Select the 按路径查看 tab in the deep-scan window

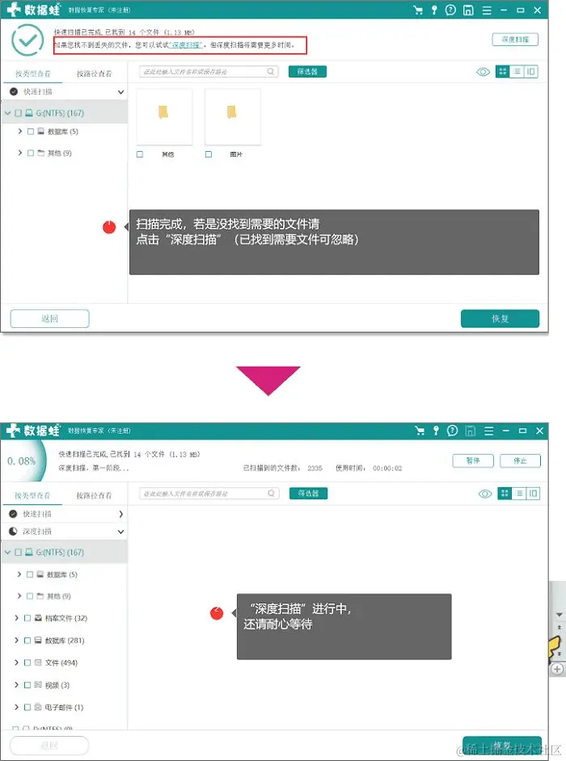tap(95, 495)
